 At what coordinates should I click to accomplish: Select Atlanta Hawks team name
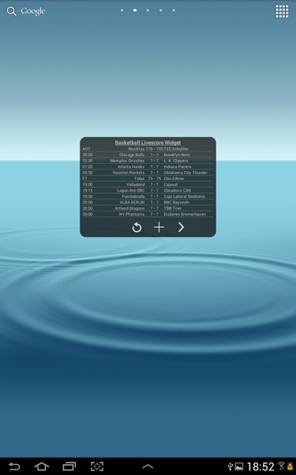(x=131, y=166)
